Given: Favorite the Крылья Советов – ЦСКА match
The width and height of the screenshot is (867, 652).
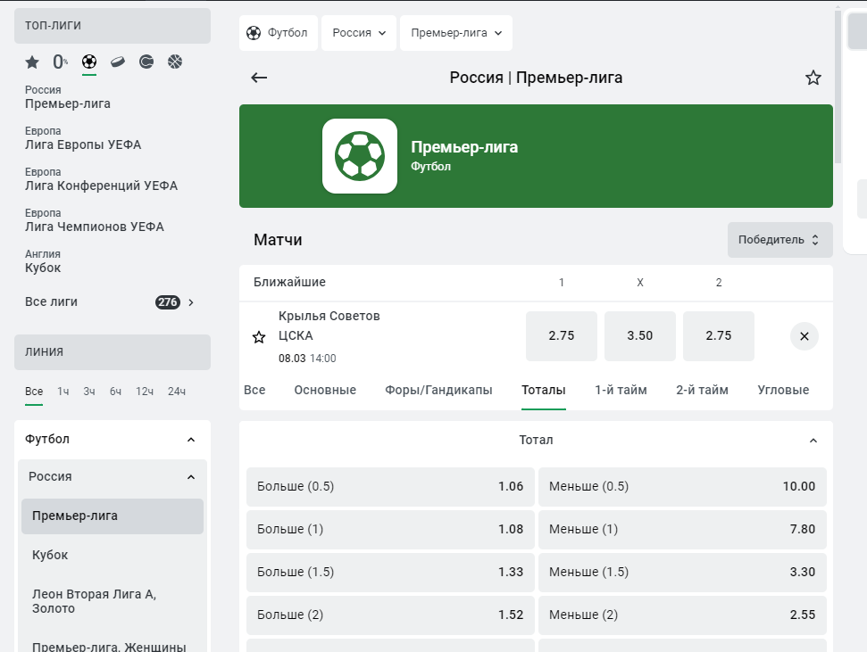Looking at the screenshot, I should point(259,337).
